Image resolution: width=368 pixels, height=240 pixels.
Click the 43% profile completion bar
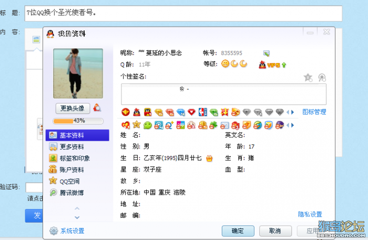point(78,121)
